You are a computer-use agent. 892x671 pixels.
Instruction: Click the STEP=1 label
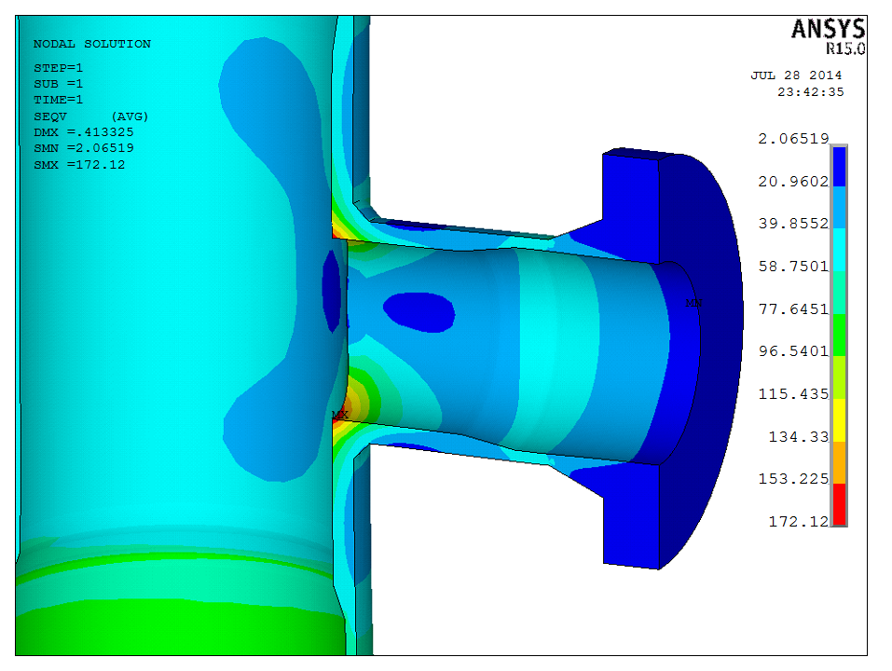click(58, 68)
